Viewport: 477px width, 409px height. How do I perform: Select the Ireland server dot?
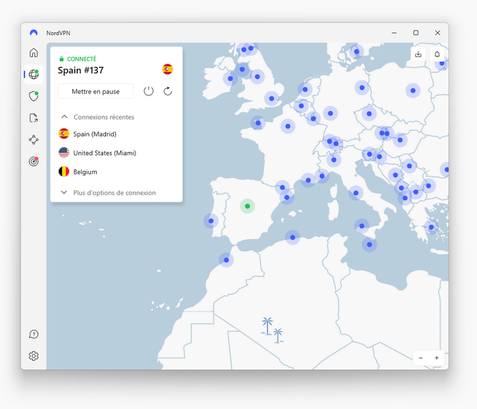click(230, 78)
